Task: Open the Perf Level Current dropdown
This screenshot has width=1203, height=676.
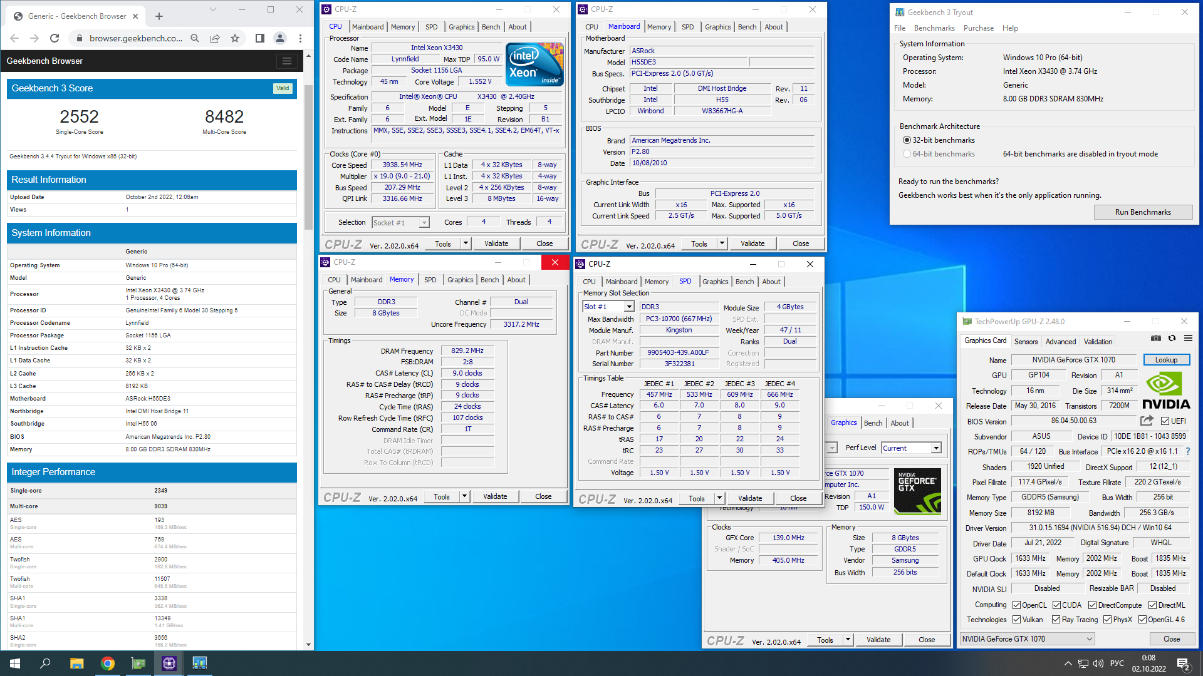Action: (x=911, y=448)
